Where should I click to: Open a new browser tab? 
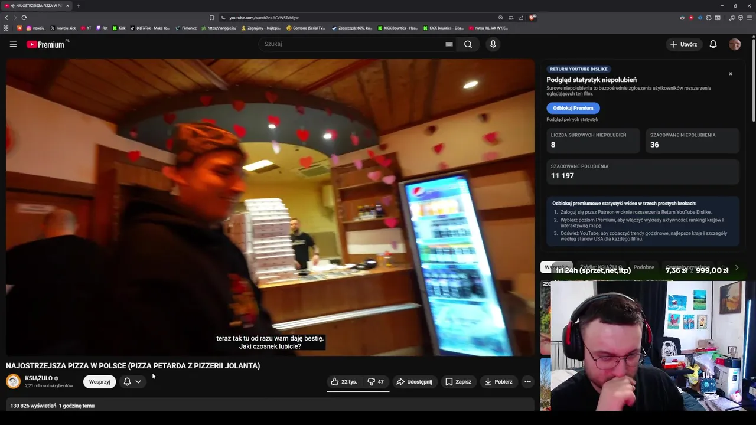tap(78, 6)
